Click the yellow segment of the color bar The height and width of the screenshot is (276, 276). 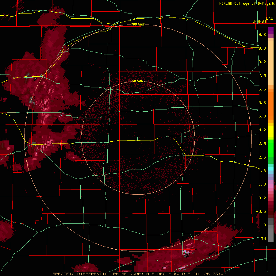coord(271,131)
